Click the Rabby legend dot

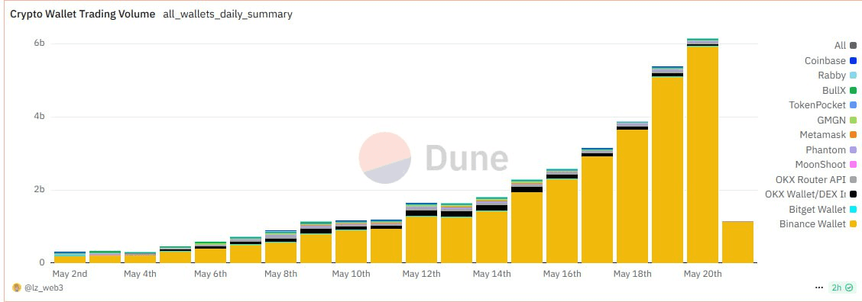click(x=853, y=75)
